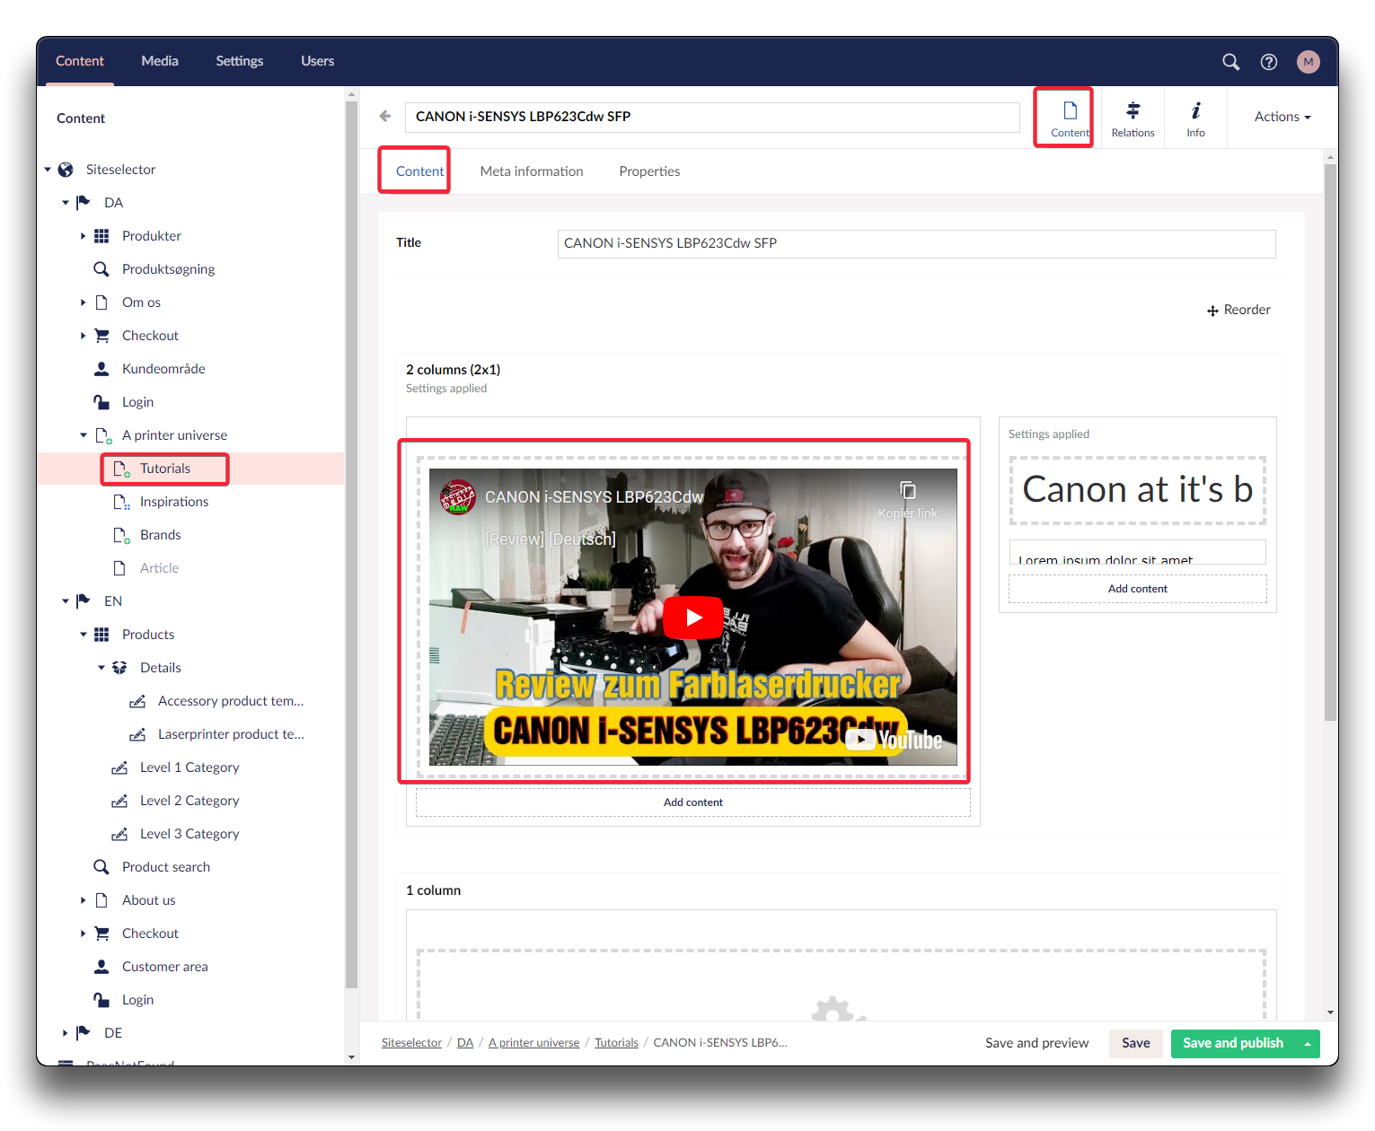This screenshot has width=1375, height=1131.
Task: Open the Relations app icon
Action: point(1133,118)
